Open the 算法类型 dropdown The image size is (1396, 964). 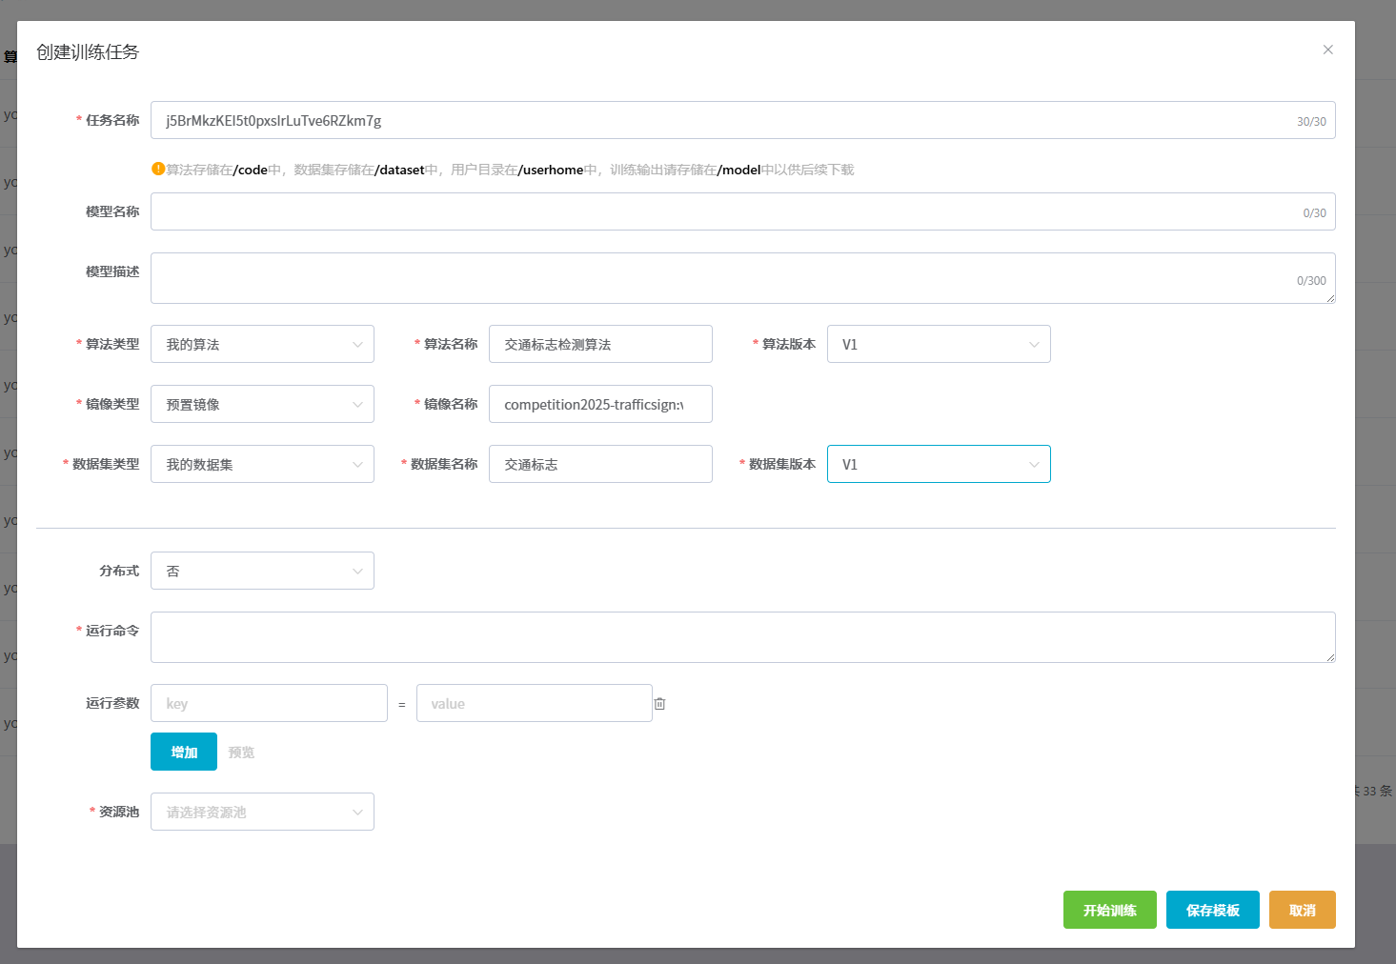click(262, 345)
